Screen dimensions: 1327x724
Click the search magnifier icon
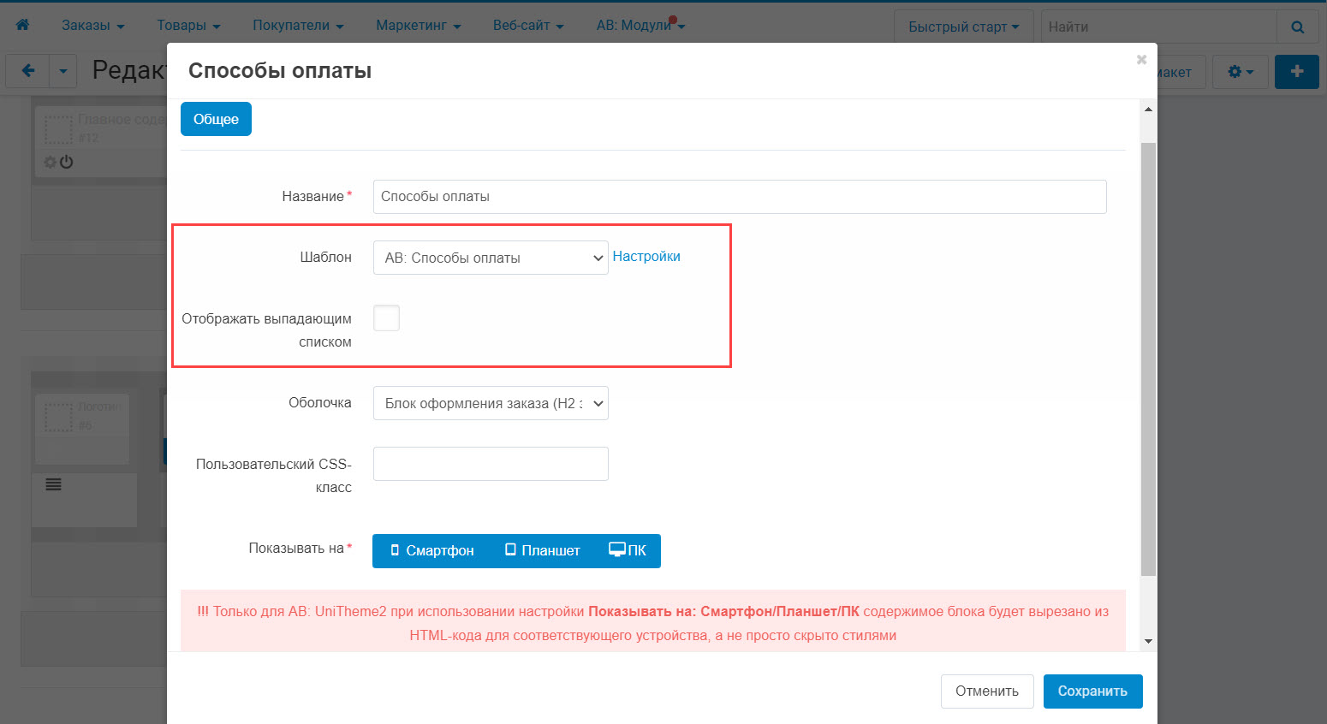[x=1297, y=27]
